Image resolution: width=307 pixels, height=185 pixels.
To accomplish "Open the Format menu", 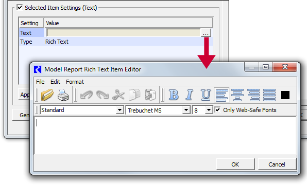I will coord(75,82).
